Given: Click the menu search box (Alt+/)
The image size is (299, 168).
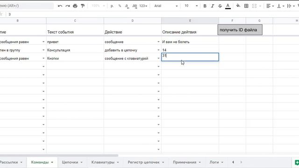Looking at the screenshot, I should point(27,6).
